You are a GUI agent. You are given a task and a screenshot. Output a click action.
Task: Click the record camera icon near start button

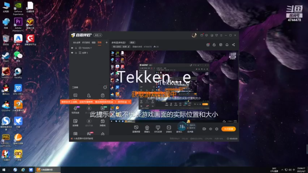(204, 129)
